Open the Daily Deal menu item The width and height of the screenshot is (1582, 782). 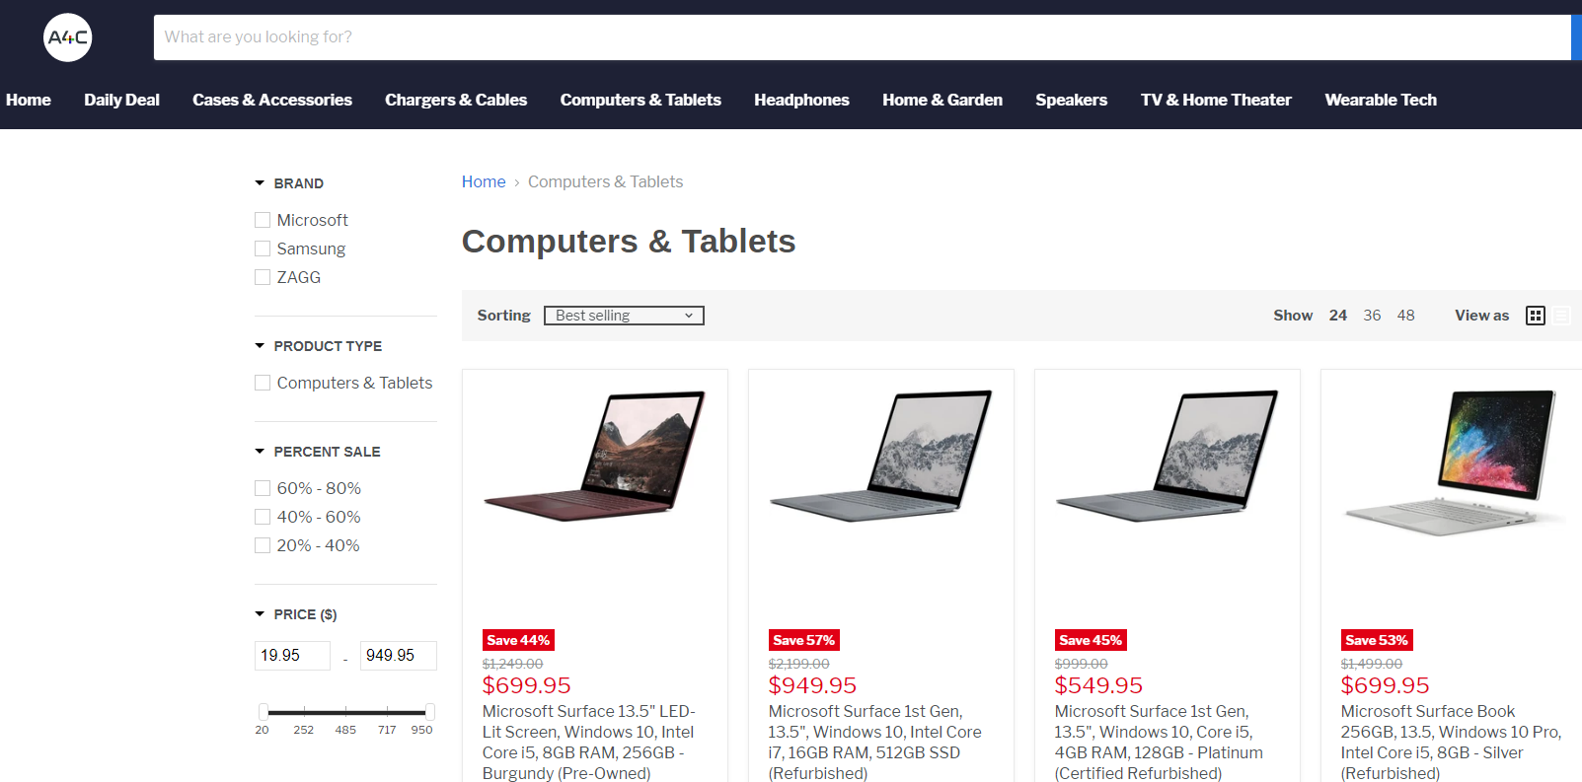[x=121, y=100]
